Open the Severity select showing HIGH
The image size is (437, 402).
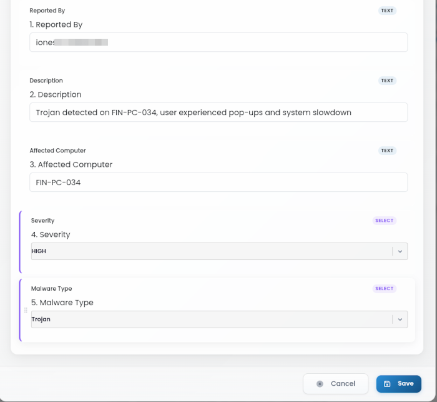219,251
